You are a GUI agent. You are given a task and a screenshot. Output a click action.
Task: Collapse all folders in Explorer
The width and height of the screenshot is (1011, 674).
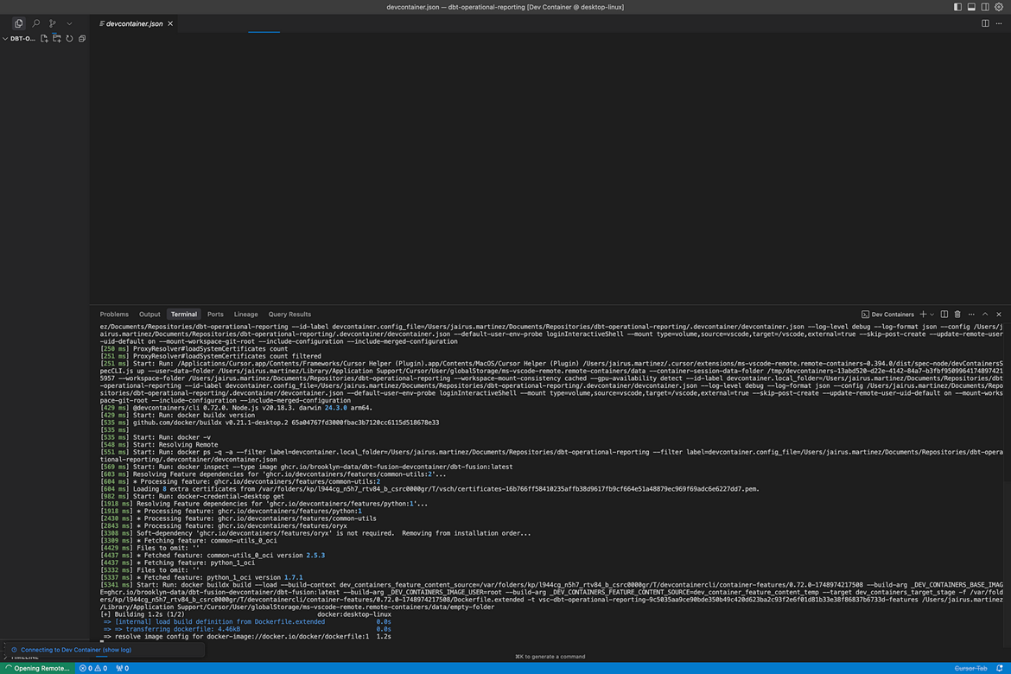tap(81, 38)
